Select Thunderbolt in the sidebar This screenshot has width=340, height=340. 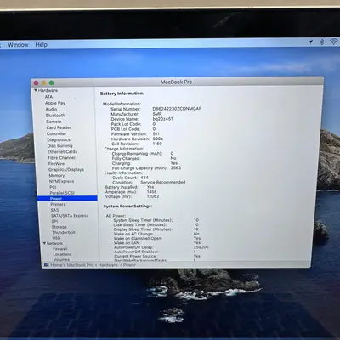click(x=64, y=232)
